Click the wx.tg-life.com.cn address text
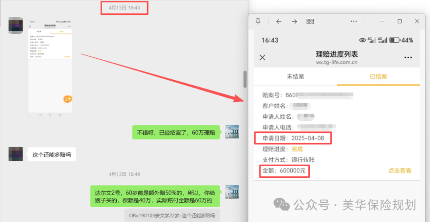Viewport: 430px width, 222px height. [336, 63]
